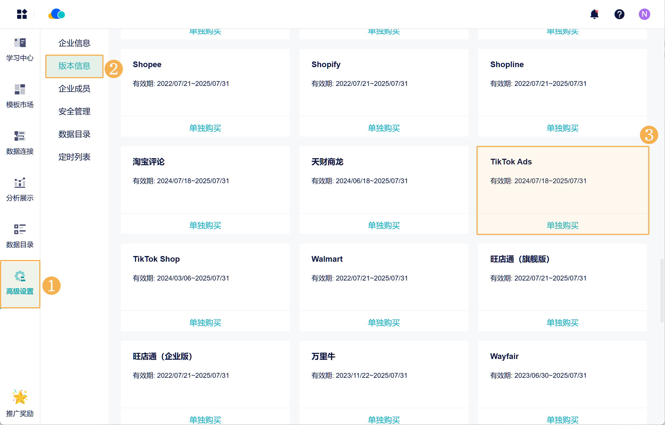665x425 pixels.
Task: Click the vertical scrollbar thumb
Action: point(662,290)
